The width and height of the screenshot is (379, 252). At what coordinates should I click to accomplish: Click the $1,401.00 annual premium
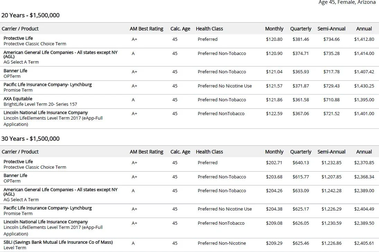364,113
